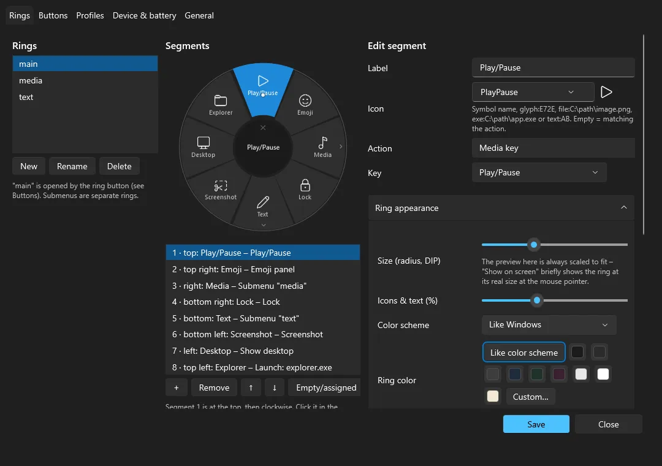Click the Play/Pause segment in the ring

click(x=263, y=90)
